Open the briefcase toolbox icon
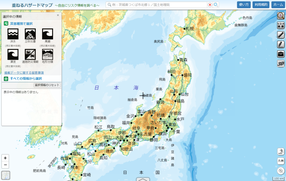Image resolution: width=286 pixels, height=181 pixels. coord(281,54)
